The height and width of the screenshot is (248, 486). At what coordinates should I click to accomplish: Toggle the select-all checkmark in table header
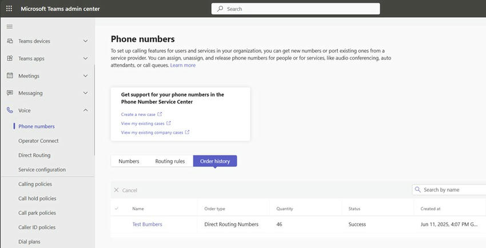click(x=117, y=209)
